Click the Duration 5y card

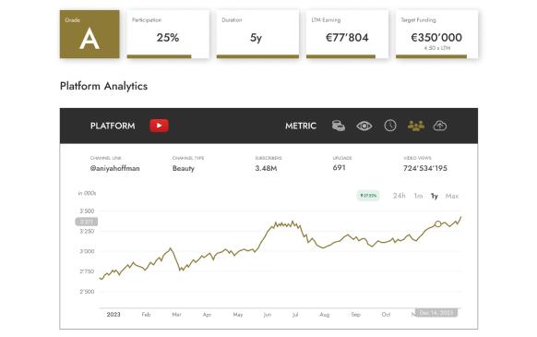tap(257, 34)
